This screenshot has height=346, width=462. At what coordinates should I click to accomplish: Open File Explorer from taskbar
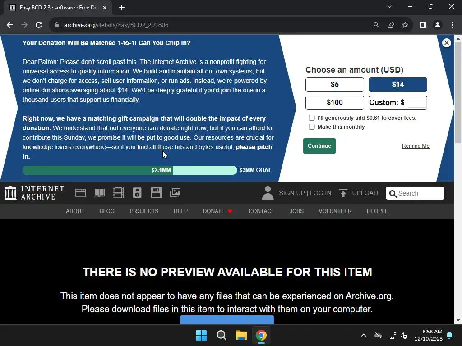pyautogui.click(x=241, y=335)
